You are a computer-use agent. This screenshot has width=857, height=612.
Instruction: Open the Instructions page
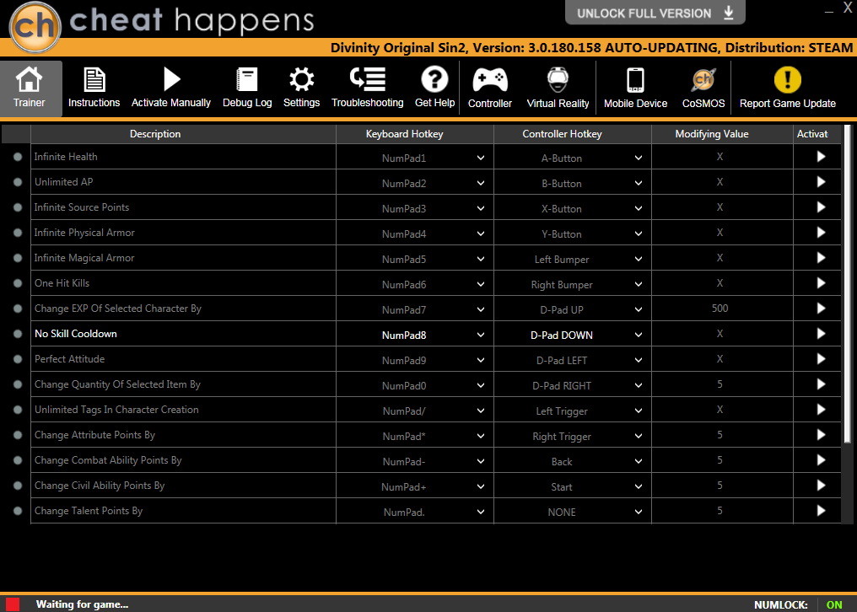[x=94, y=88]
